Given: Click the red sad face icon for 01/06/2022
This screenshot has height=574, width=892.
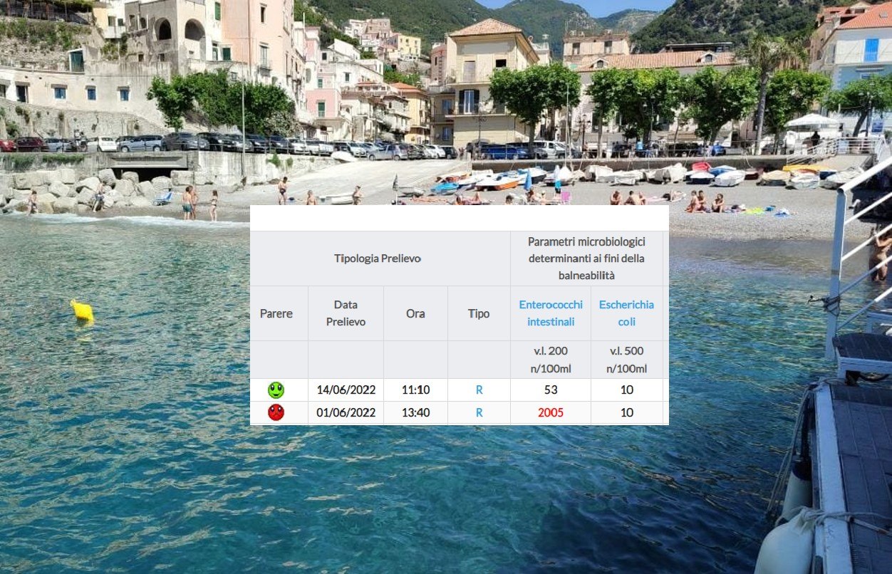Looking at the screenshot, I should pos(276,412).
